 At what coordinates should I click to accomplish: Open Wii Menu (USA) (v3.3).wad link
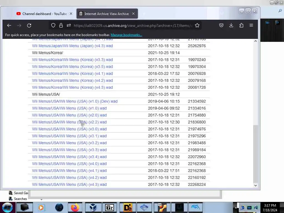coord(69,150)
